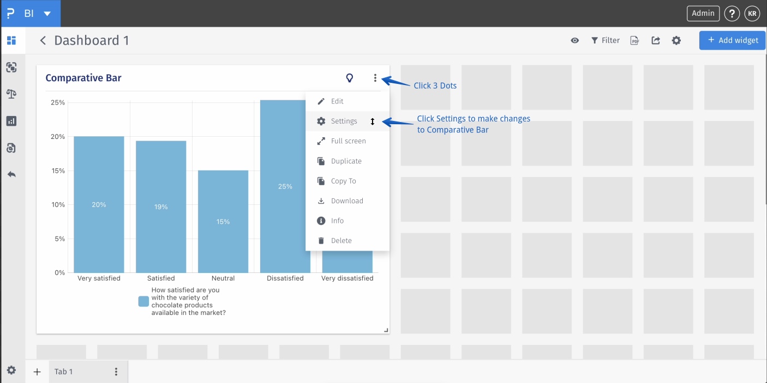Select Full screen menu option
This screenshot has width=767, height=383.
point(347,141)
